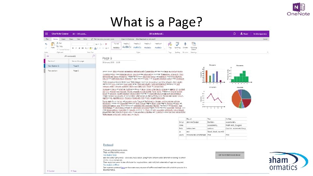Open Page B in page list
Screen dimensions: 313x176
click(82, 66)
